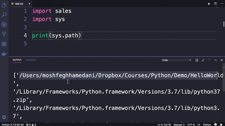Image resolution: width=225 pixels, height=126 pixels.
Task: Change indentation via Spaces: 2
Action: (x=179, y=125)
